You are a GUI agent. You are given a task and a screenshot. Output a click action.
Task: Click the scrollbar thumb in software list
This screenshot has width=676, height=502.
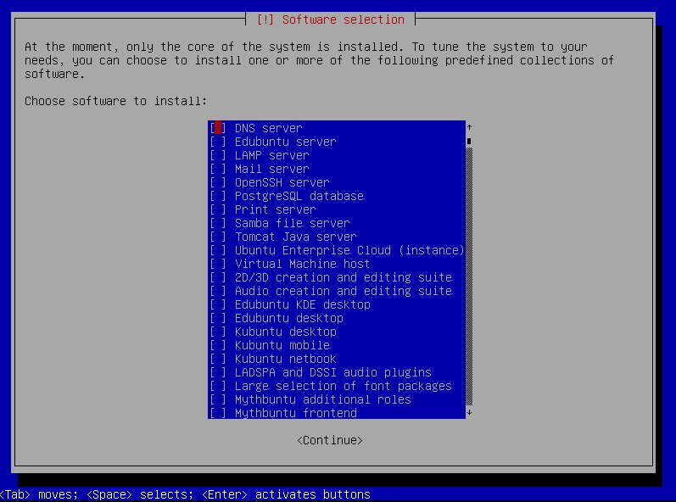469,142
